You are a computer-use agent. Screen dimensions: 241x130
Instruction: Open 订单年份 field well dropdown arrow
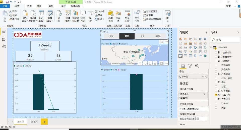pos(203,77)
